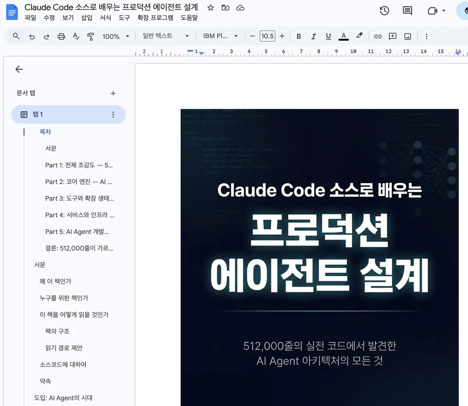Click the toolbar search icon
Image resolution: width=468 pixels, height=406 pixels.
[16, 36]
